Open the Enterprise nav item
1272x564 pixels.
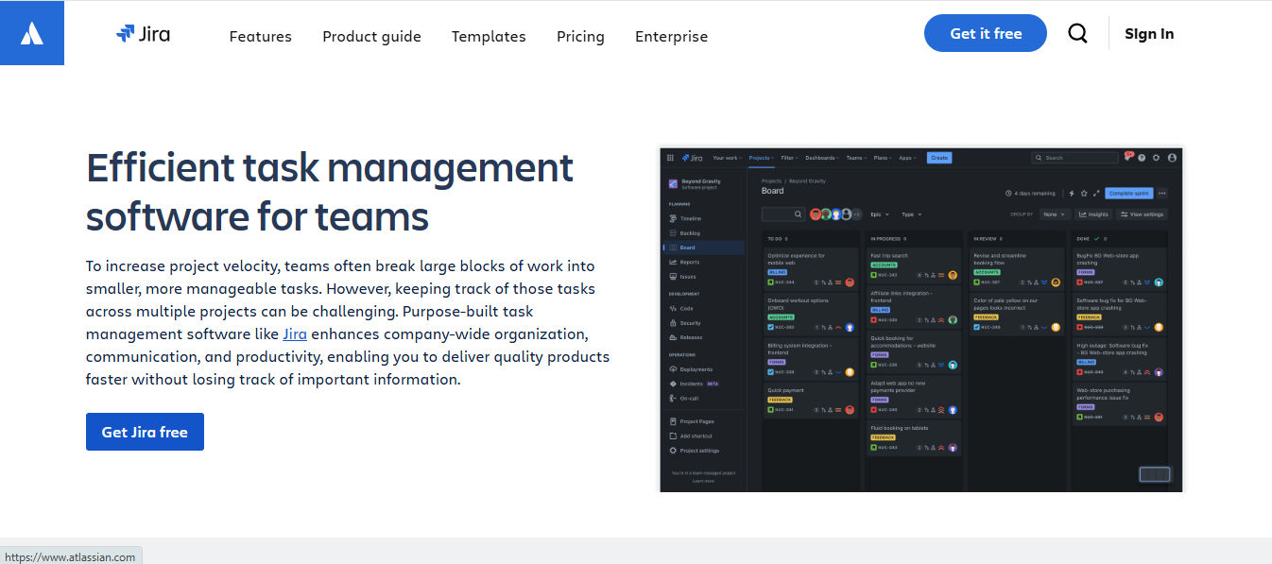pyautogui.click(x=671, y=37)
